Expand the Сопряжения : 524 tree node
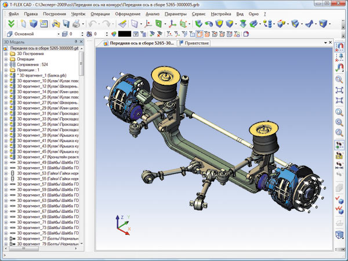Viewport: 348px width, 261px height. [x=6, y=64]
